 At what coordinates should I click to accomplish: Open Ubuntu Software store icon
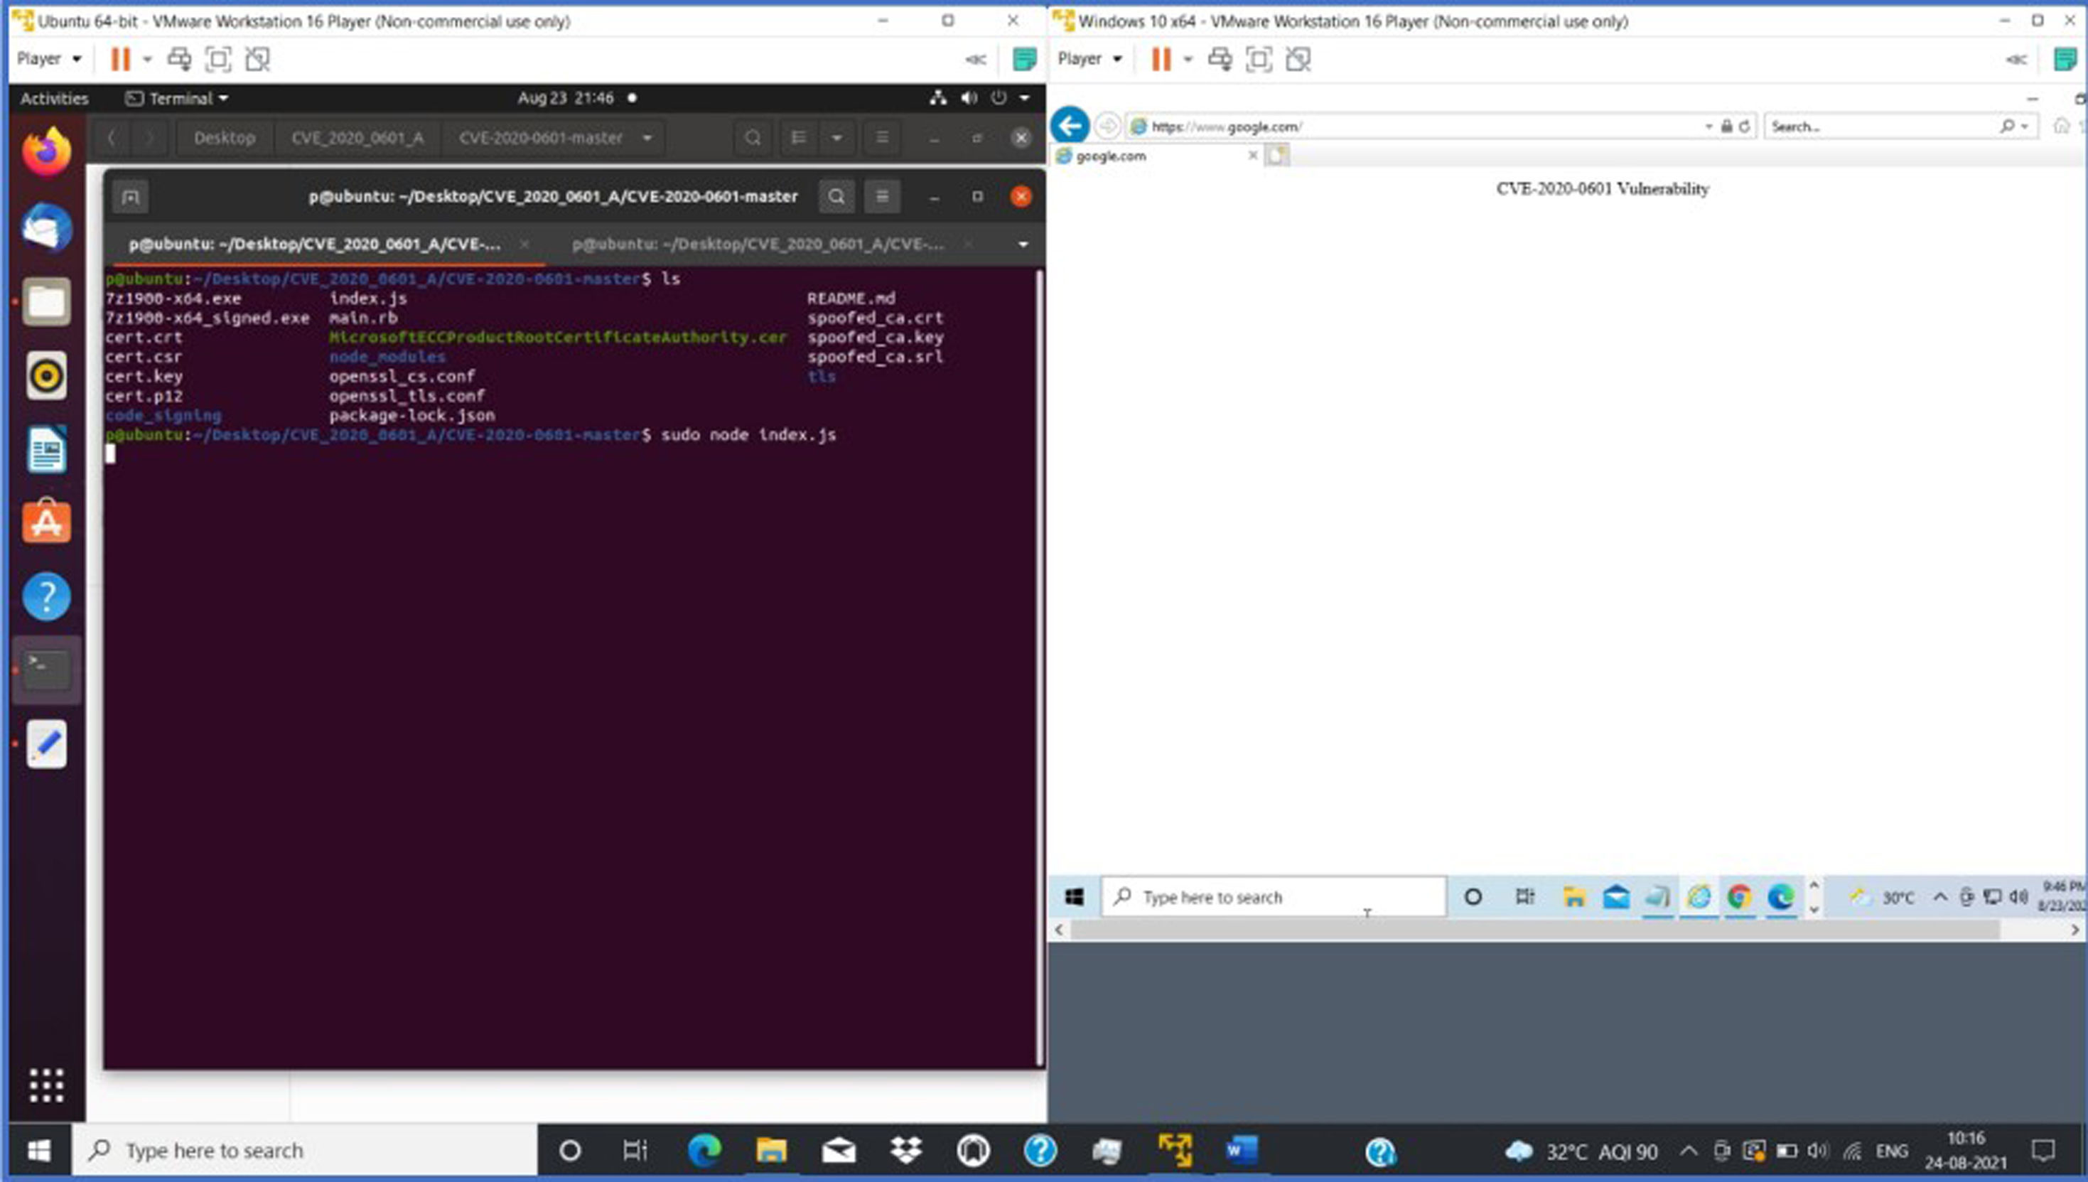pyautogui.click(x=46, y=522)
